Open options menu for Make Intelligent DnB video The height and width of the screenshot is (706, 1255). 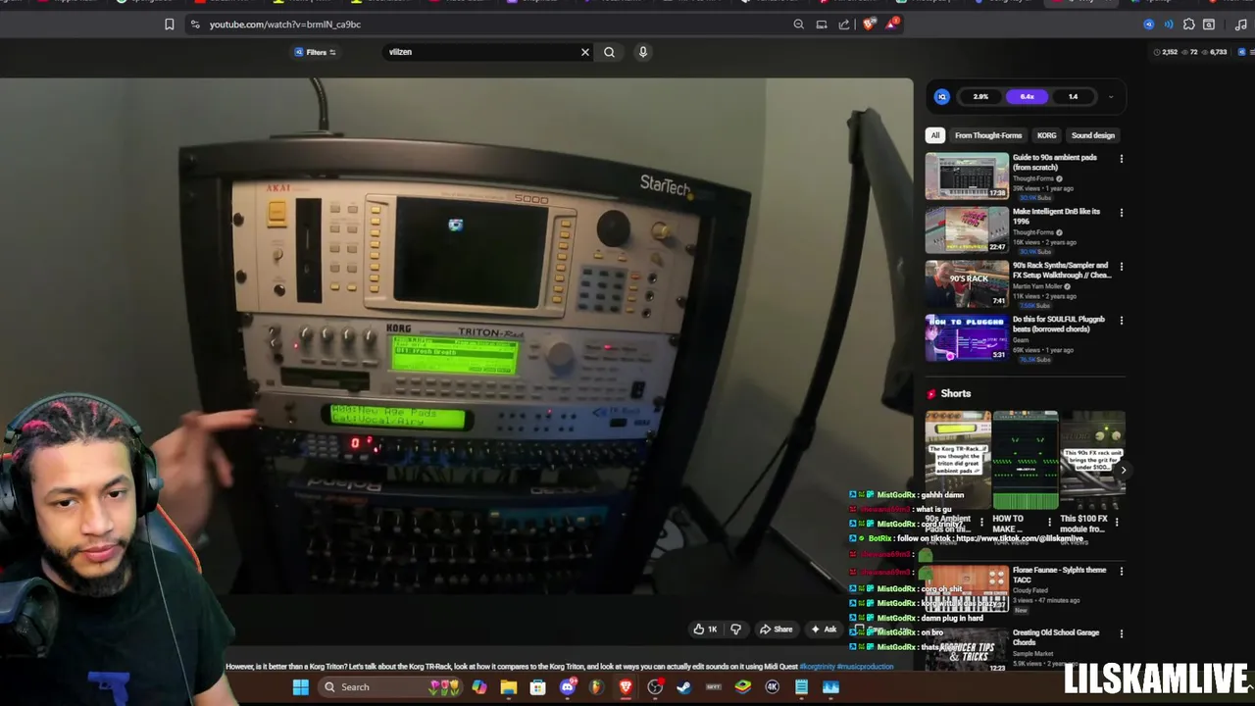click(x=1122, y=212)
